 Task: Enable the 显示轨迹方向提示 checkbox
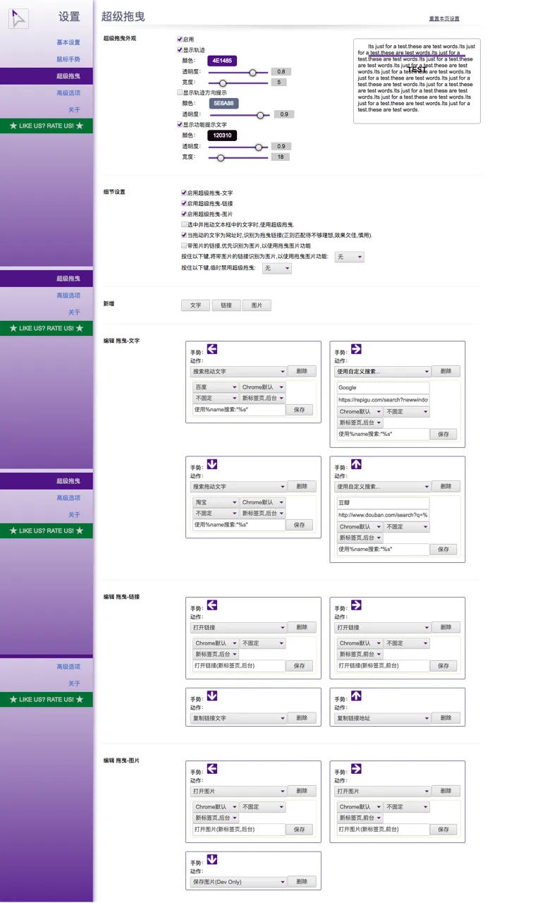[180, 92]
